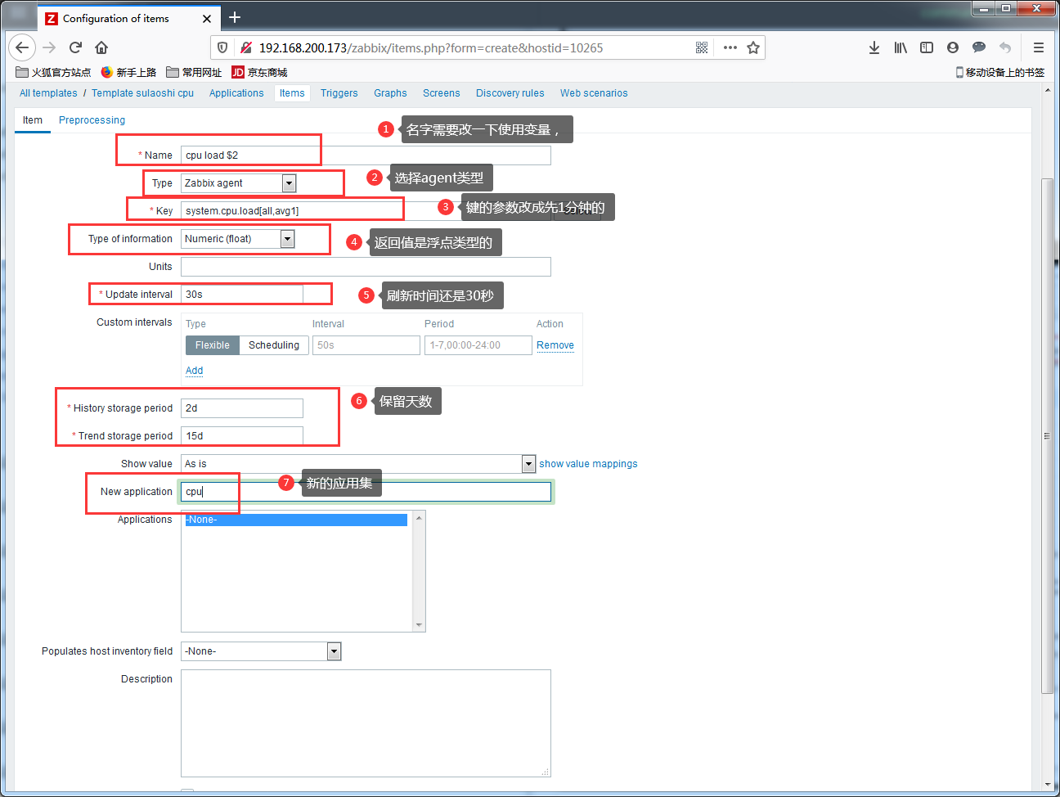Select the Scheduling interval type
Image resolution: width=1060 pixels, height=797 pixels.
pos(274,345)
